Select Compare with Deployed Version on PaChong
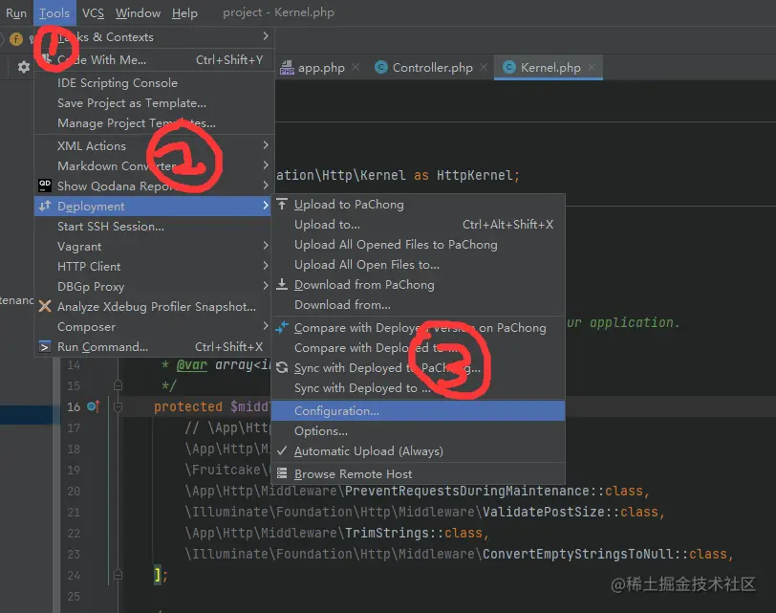The height and width of the screenshot is (613, 776). [419, 328]
